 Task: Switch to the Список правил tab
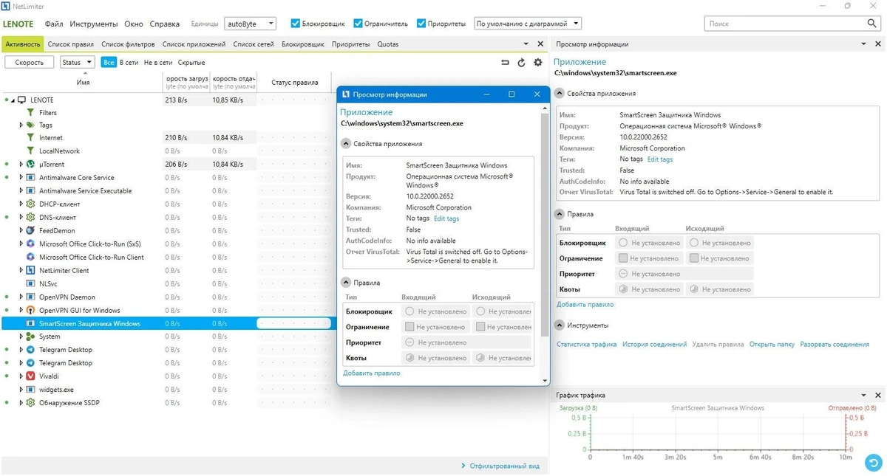point(71,44)
